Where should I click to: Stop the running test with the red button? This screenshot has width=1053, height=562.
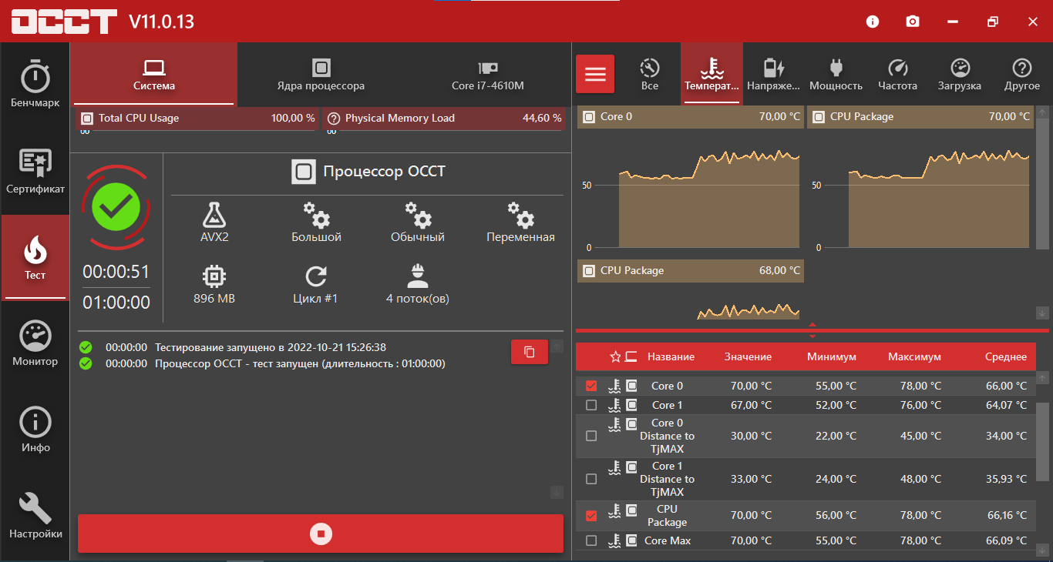(321, 534)
